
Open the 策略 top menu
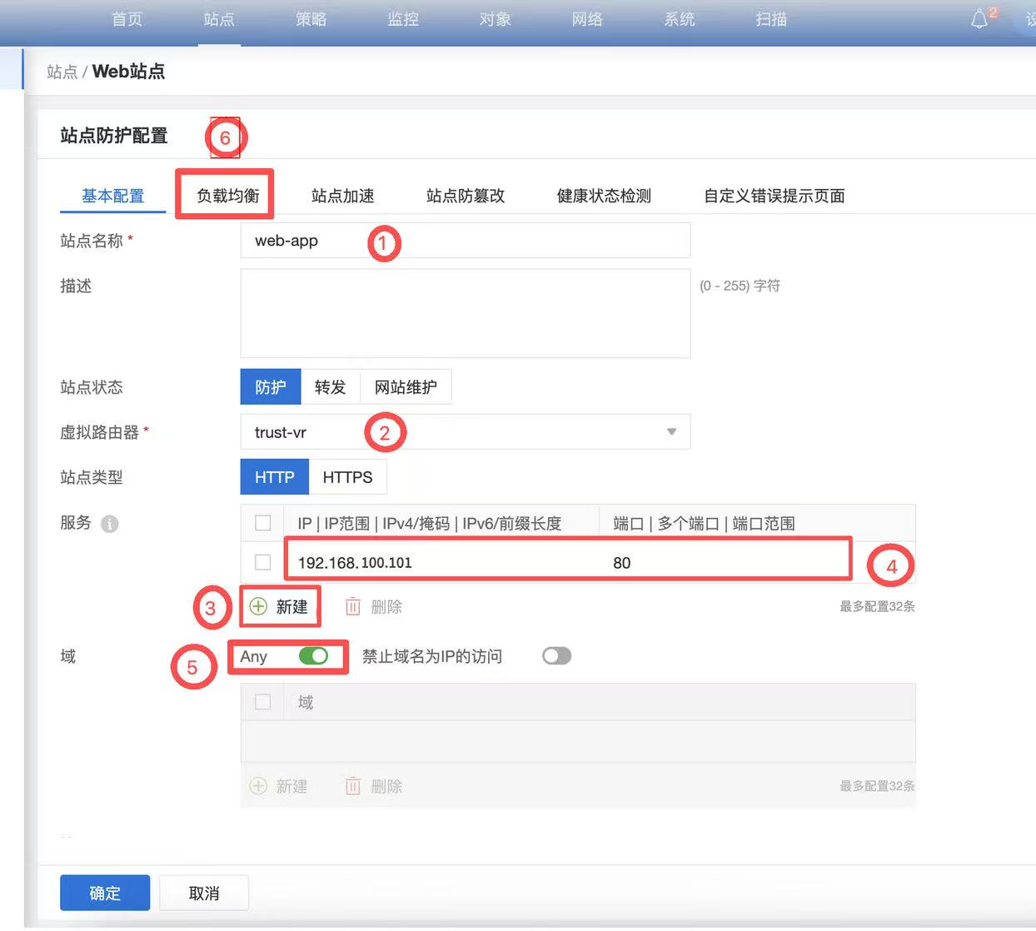coord(311,19)
